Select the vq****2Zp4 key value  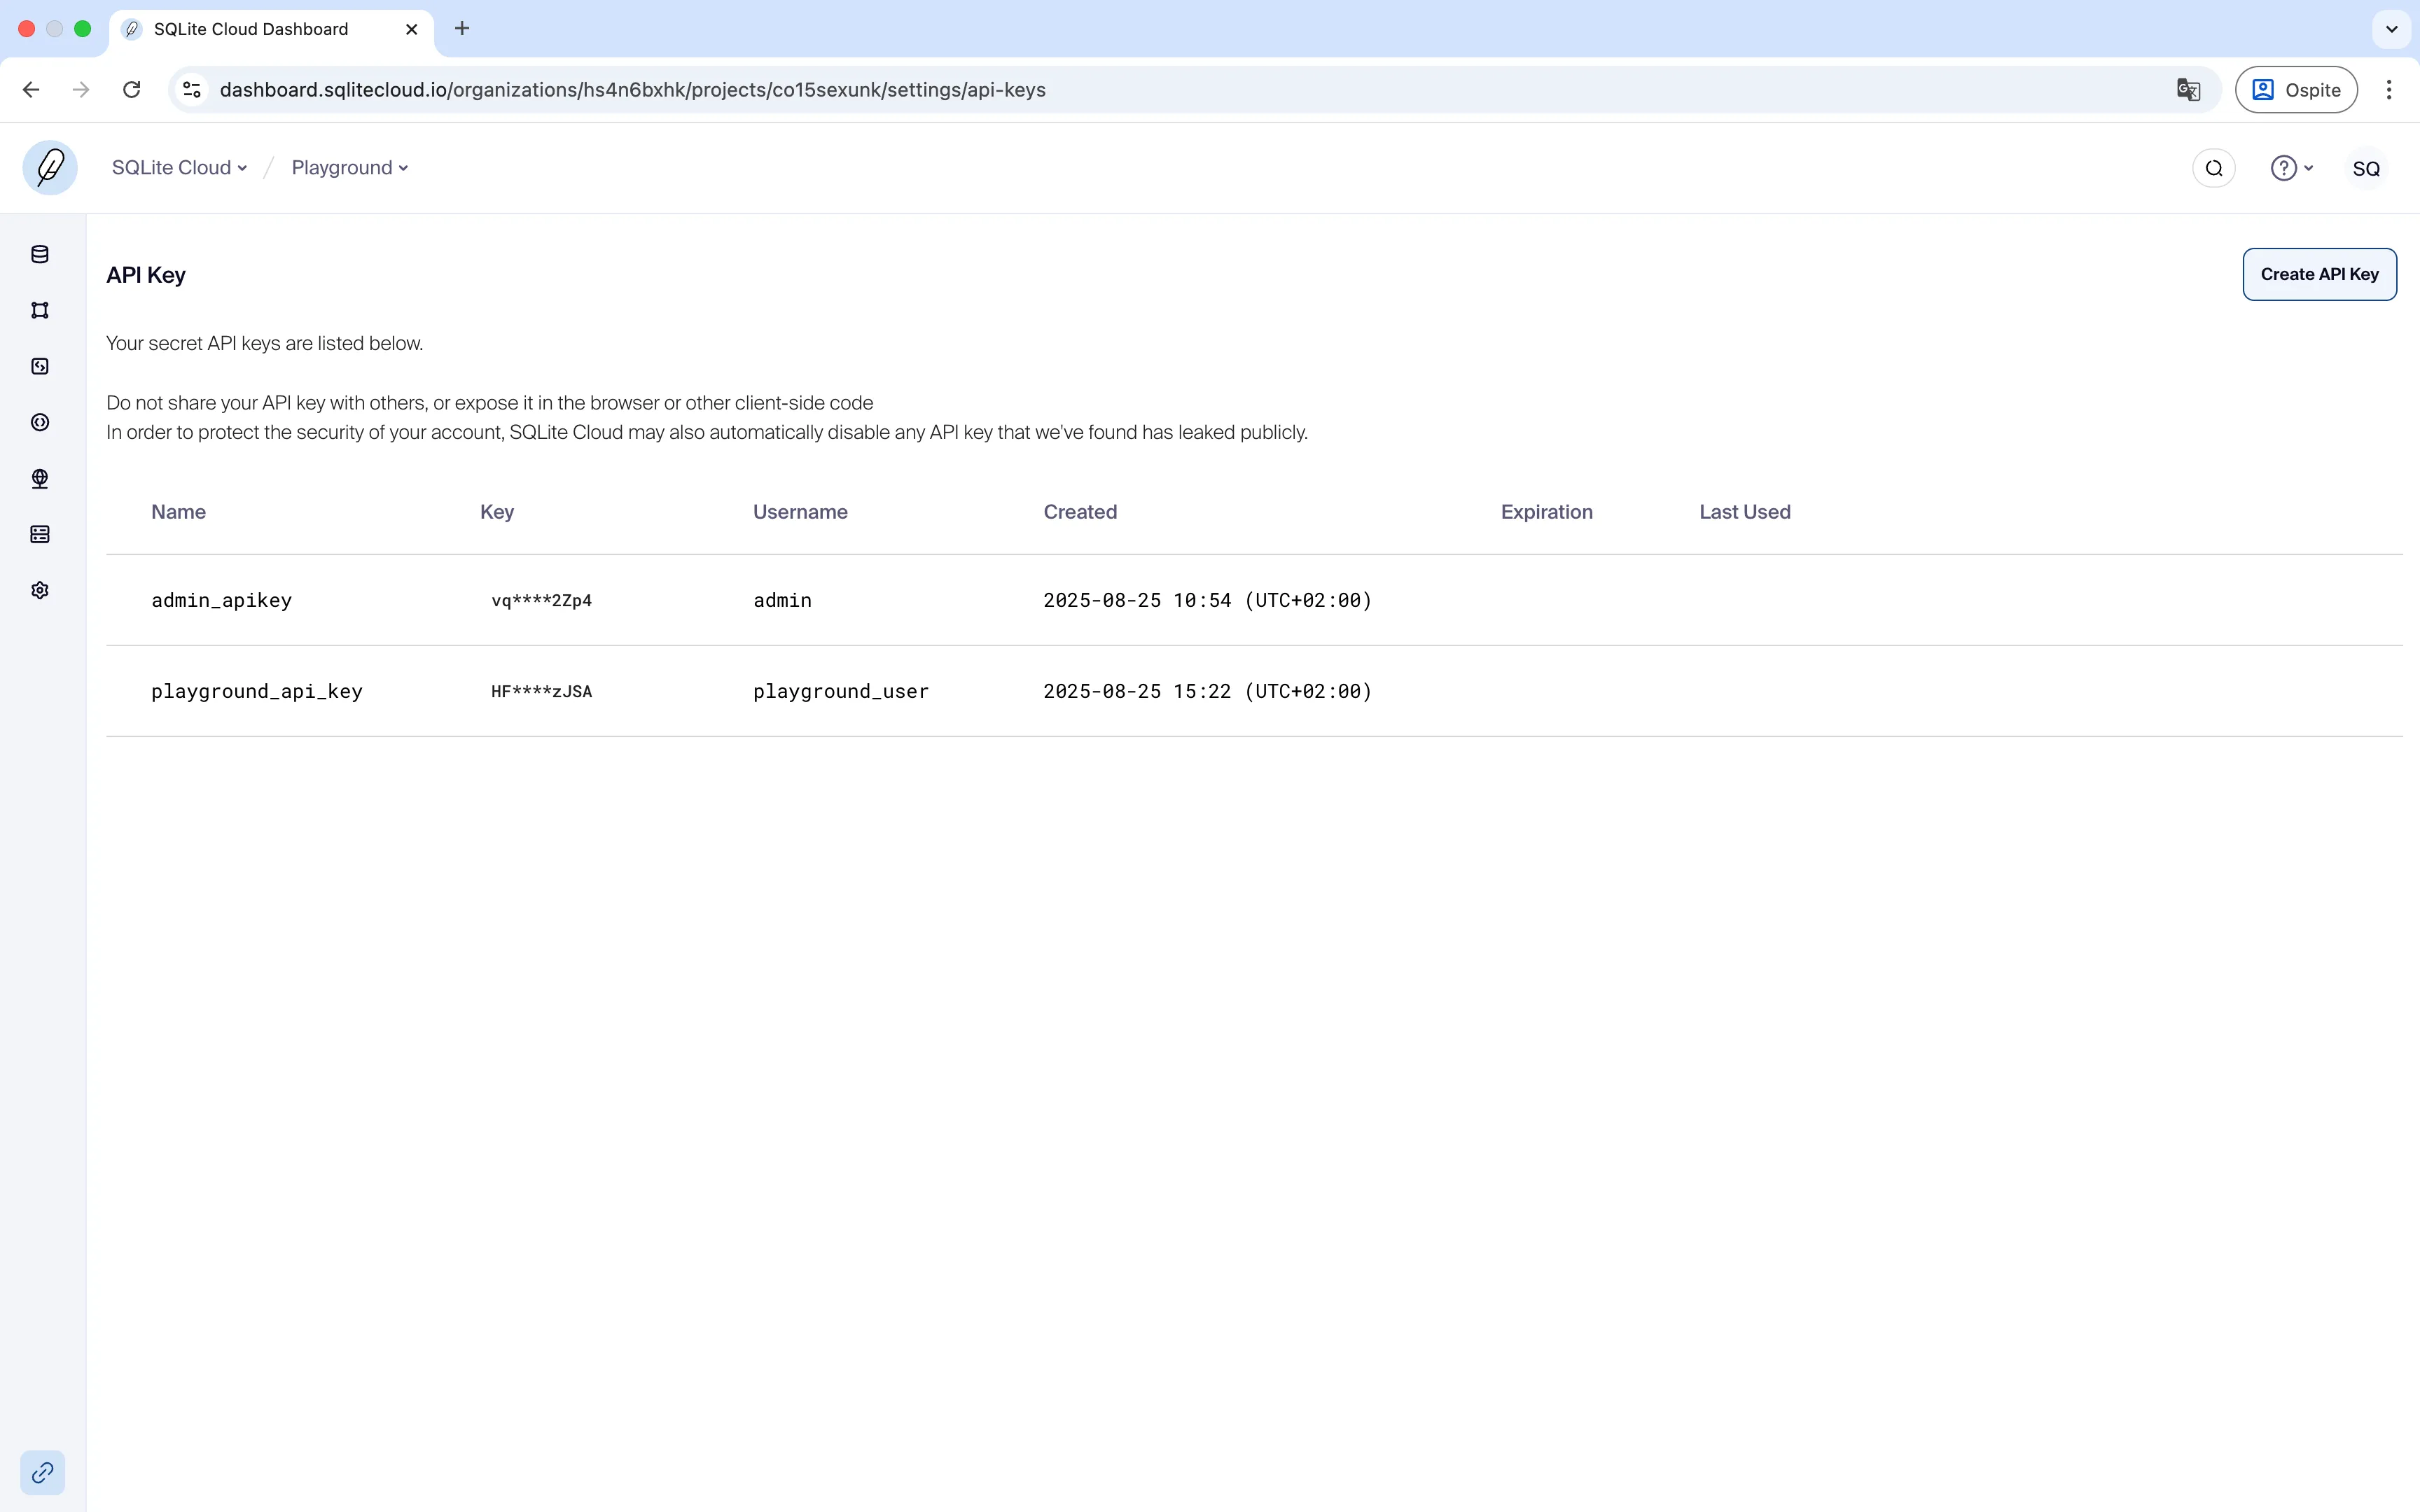(541, 600)
